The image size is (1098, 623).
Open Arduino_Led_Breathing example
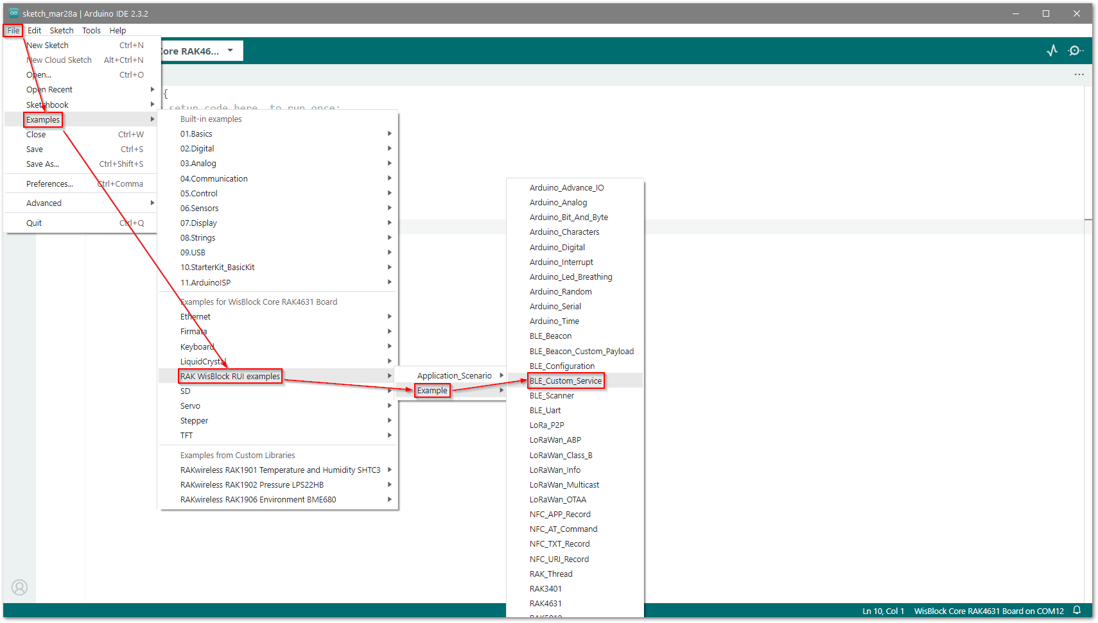[x=575, y=277]
